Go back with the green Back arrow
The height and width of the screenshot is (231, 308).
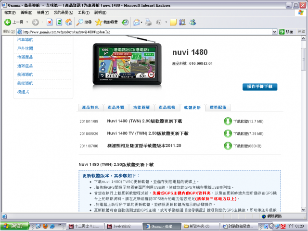(8, 22)
